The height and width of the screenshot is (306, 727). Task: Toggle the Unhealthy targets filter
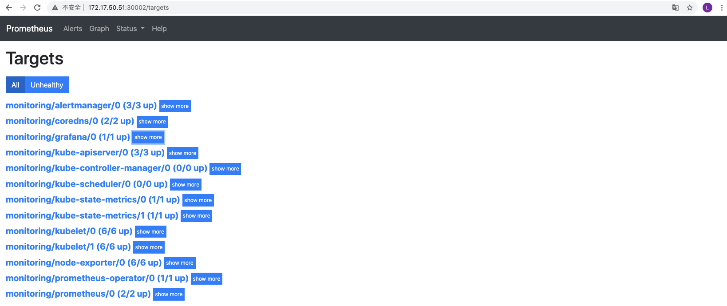point(47,85)
